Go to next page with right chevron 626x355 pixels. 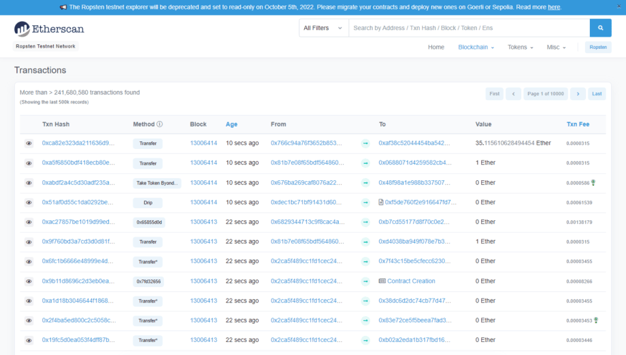coord(578,94)
